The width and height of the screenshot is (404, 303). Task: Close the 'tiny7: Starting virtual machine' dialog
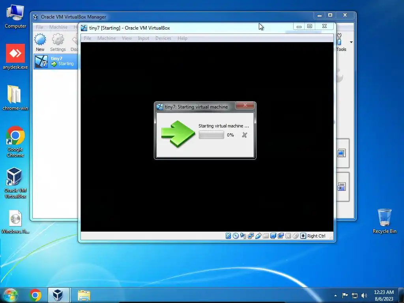tap(245, 105)
